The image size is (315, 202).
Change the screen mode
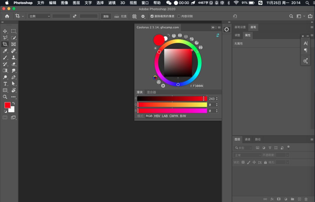coord(13,117)
